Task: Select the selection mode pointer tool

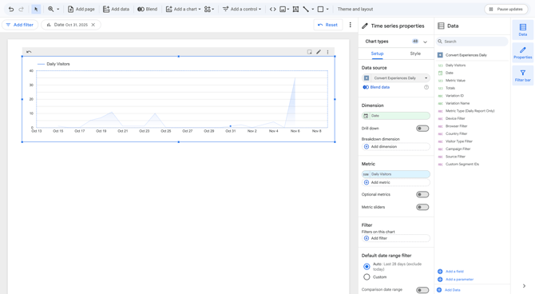Action: [x=36, y=10]
